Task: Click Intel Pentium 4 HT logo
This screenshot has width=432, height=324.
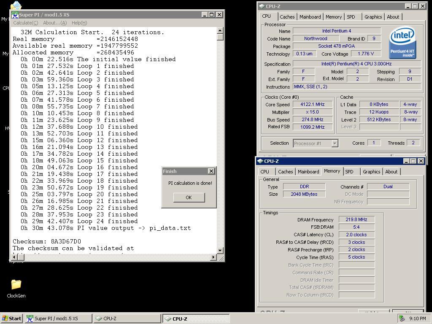Action: coord(402,43)
